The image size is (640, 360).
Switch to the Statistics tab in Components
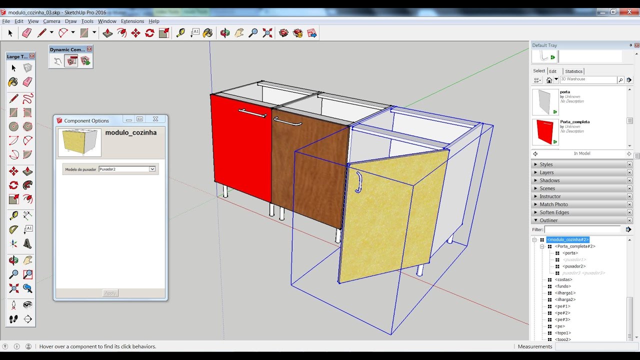(x=573, y=71)
